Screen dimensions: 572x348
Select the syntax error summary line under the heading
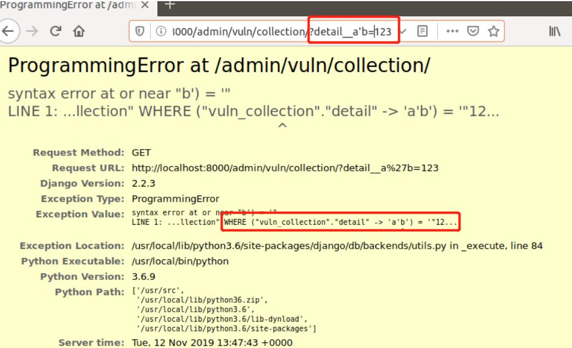click(x=119, y=94)
